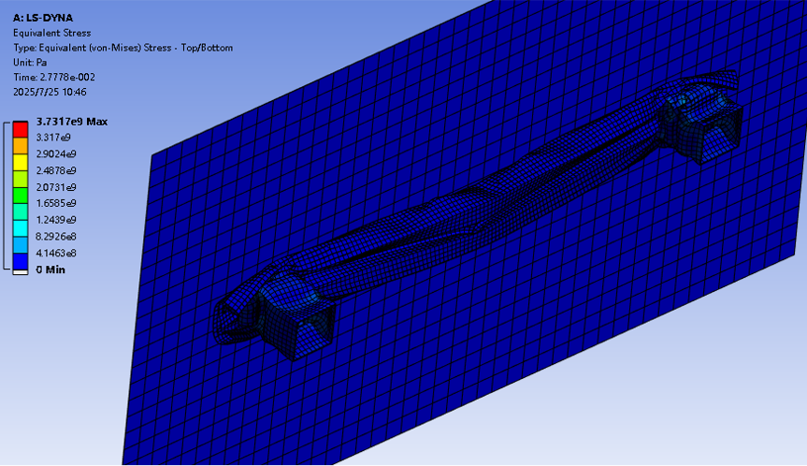This screenshot has height=466, width=807.
Task: Click the Time: 2.7778e-002 label
Action: (54, 78)
